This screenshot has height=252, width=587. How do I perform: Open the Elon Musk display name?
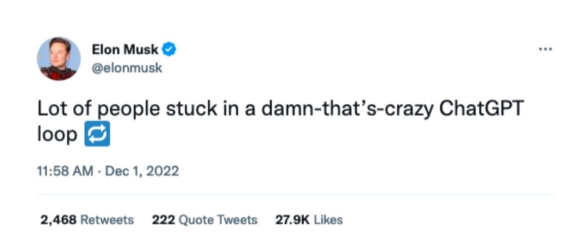(126, 50)
